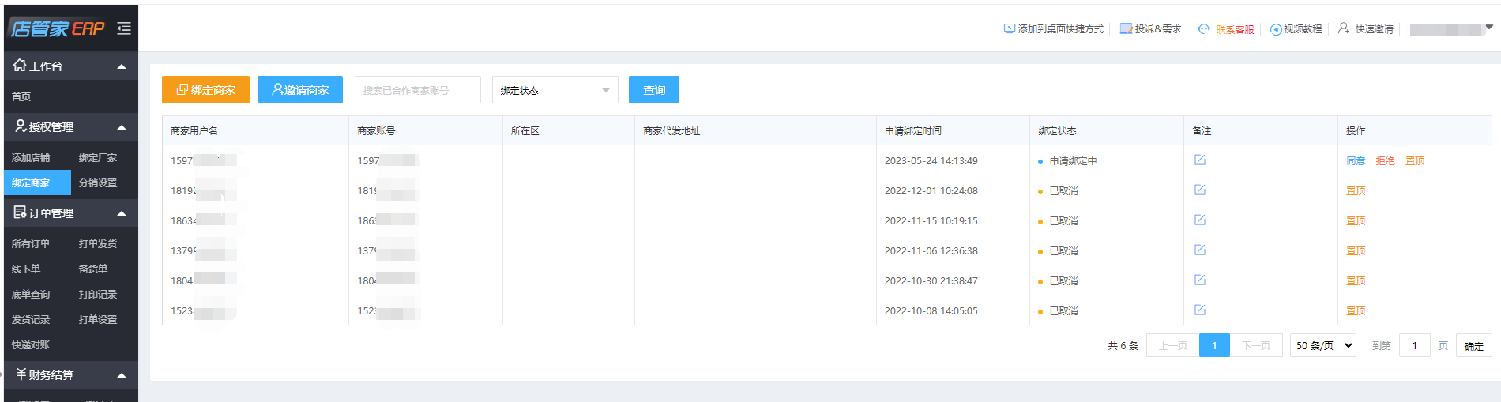Click the 添加到桌面快捷方式 icon

[x=1009, y=28]
